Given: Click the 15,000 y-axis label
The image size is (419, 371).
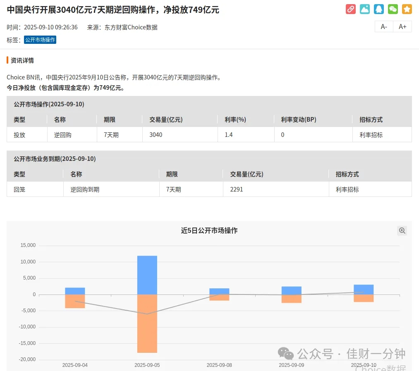Looking at the screenshot, I should [x=28, y=245].
